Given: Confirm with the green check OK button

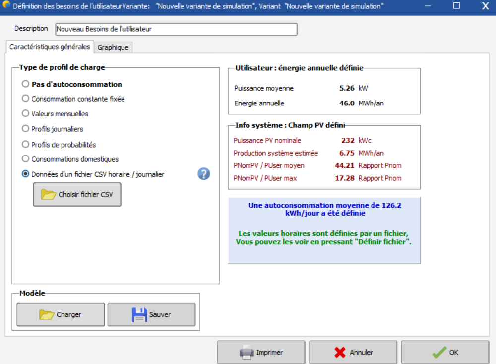Looking at the screenshot, I should click(445, 353).
